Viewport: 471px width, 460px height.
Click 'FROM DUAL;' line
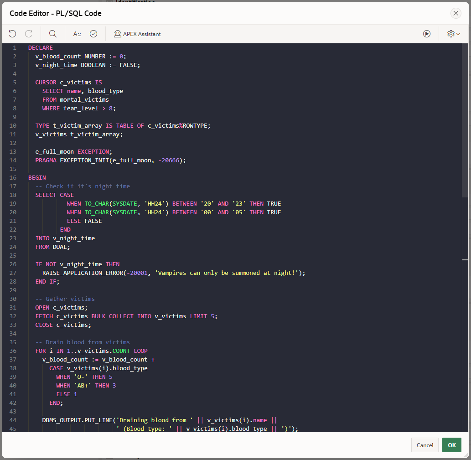52,247
